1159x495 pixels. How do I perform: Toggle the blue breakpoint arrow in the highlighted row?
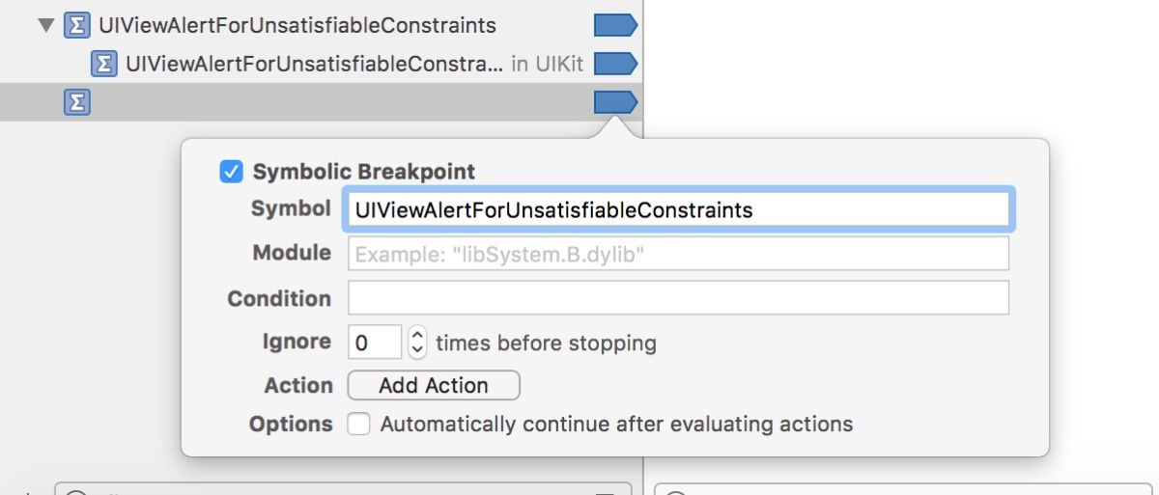tap(614, 101)
